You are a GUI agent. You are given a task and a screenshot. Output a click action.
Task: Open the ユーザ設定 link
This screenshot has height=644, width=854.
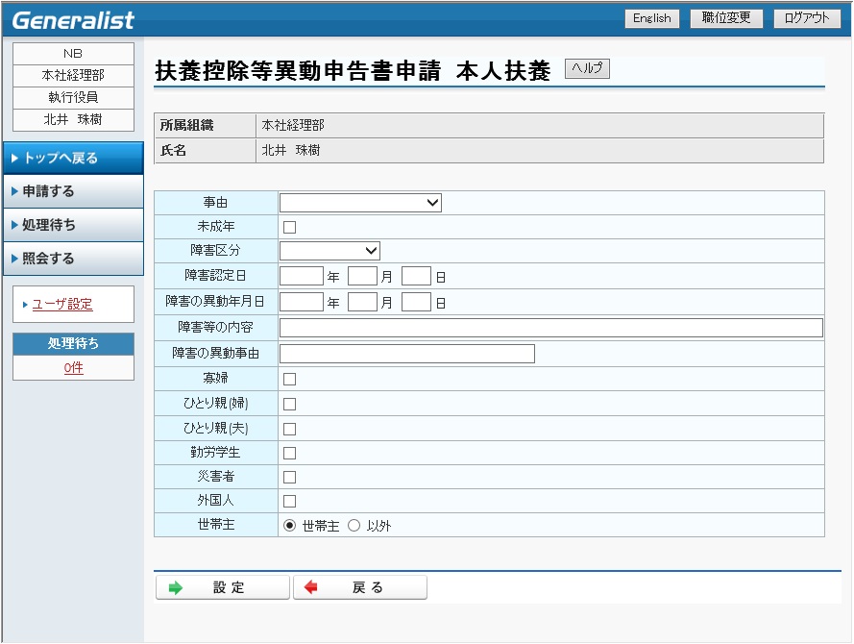coord(62,305)
